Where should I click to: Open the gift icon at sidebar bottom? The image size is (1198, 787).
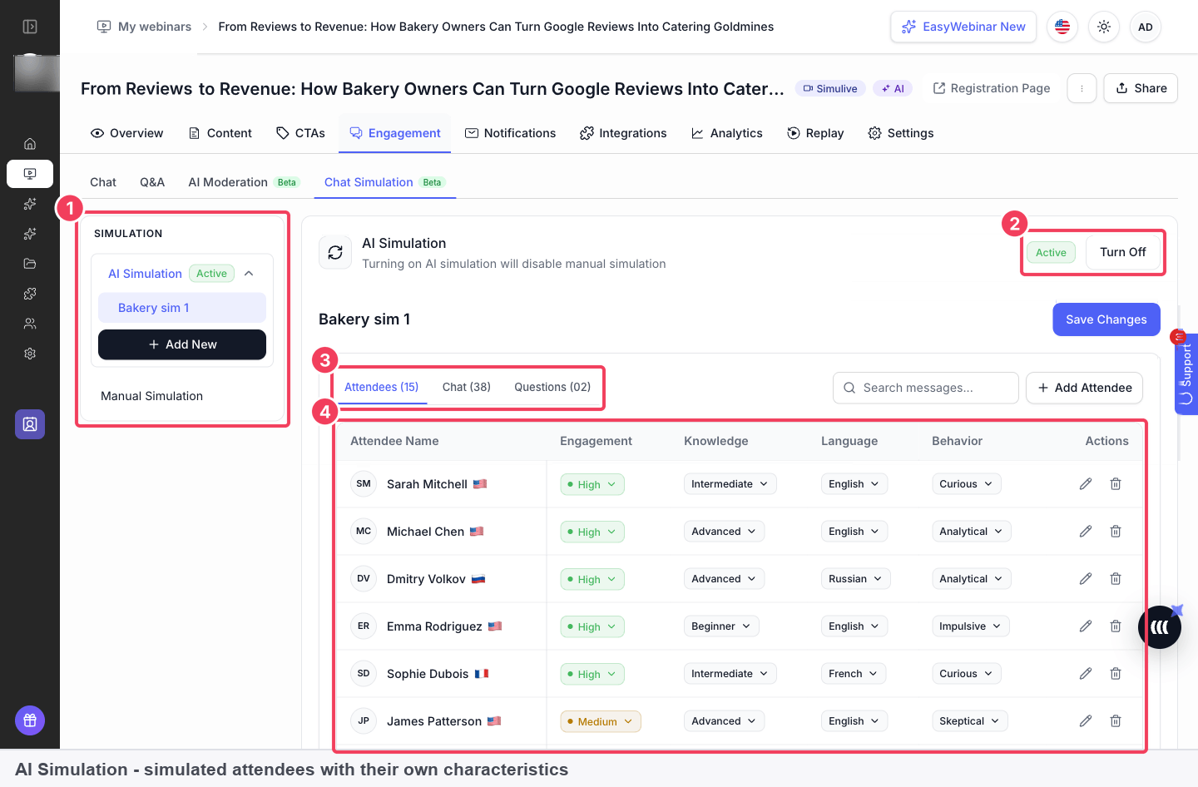(30, 720)
